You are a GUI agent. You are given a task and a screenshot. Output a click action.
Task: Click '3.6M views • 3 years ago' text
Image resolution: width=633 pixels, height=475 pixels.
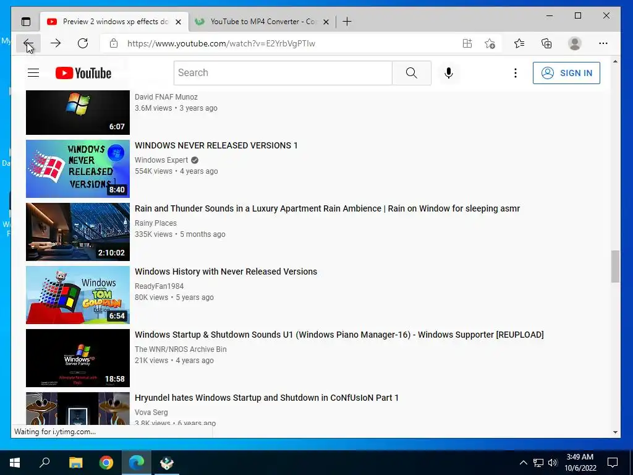tap(176, 108)
